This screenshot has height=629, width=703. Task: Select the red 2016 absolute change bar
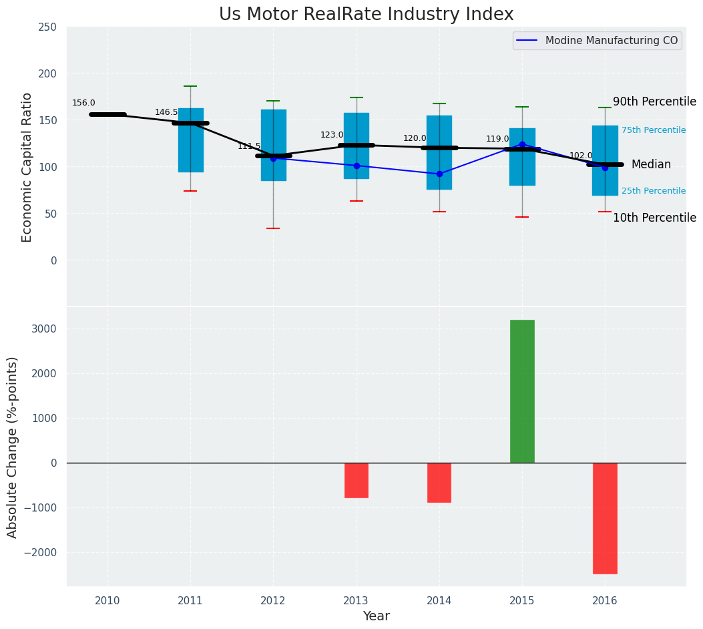[x=605, y=518]
